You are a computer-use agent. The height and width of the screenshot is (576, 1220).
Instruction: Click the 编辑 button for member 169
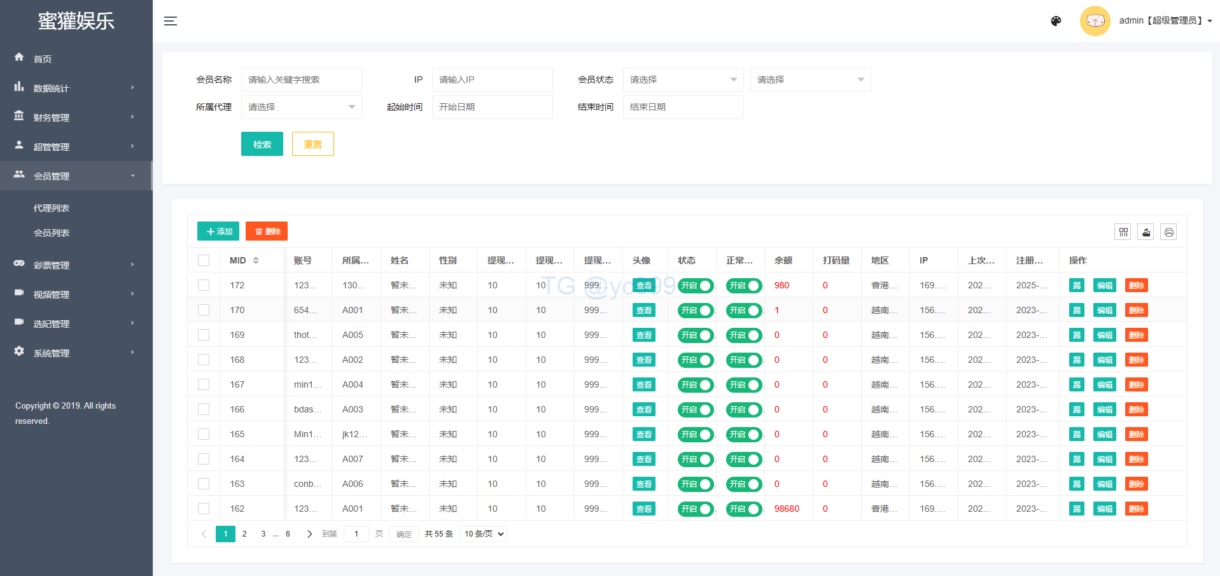coord(1104,335)
